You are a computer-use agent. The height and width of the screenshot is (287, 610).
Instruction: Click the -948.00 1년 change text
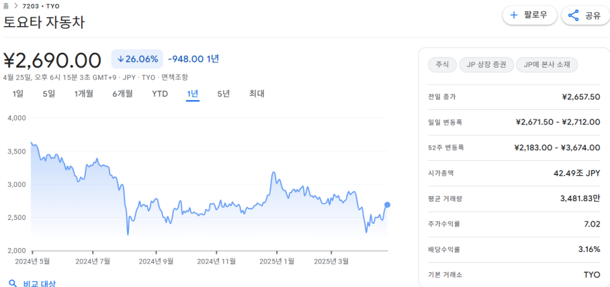(x=194, y=59)
